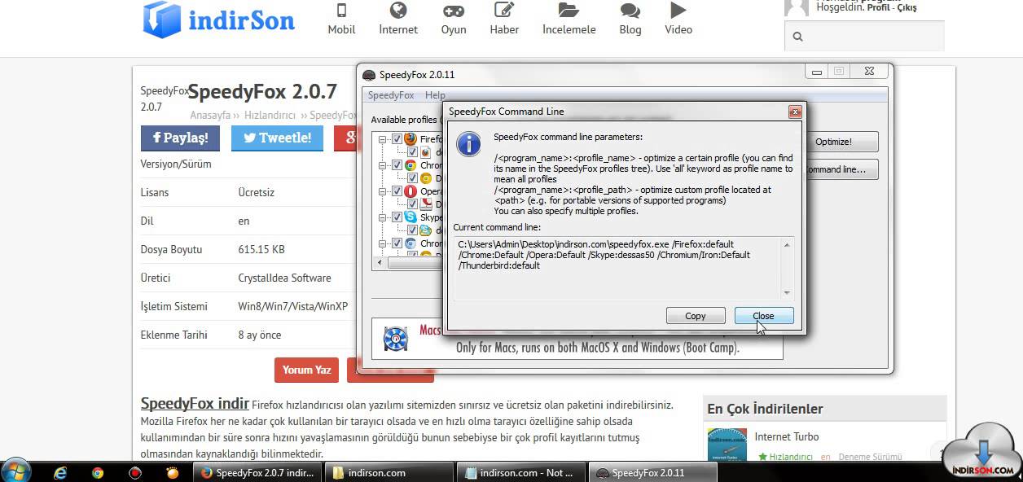The width and height of the screenshot is (1023, 482).
Task: Click the Skype profile icon under Skype
Action: [427, 230]
